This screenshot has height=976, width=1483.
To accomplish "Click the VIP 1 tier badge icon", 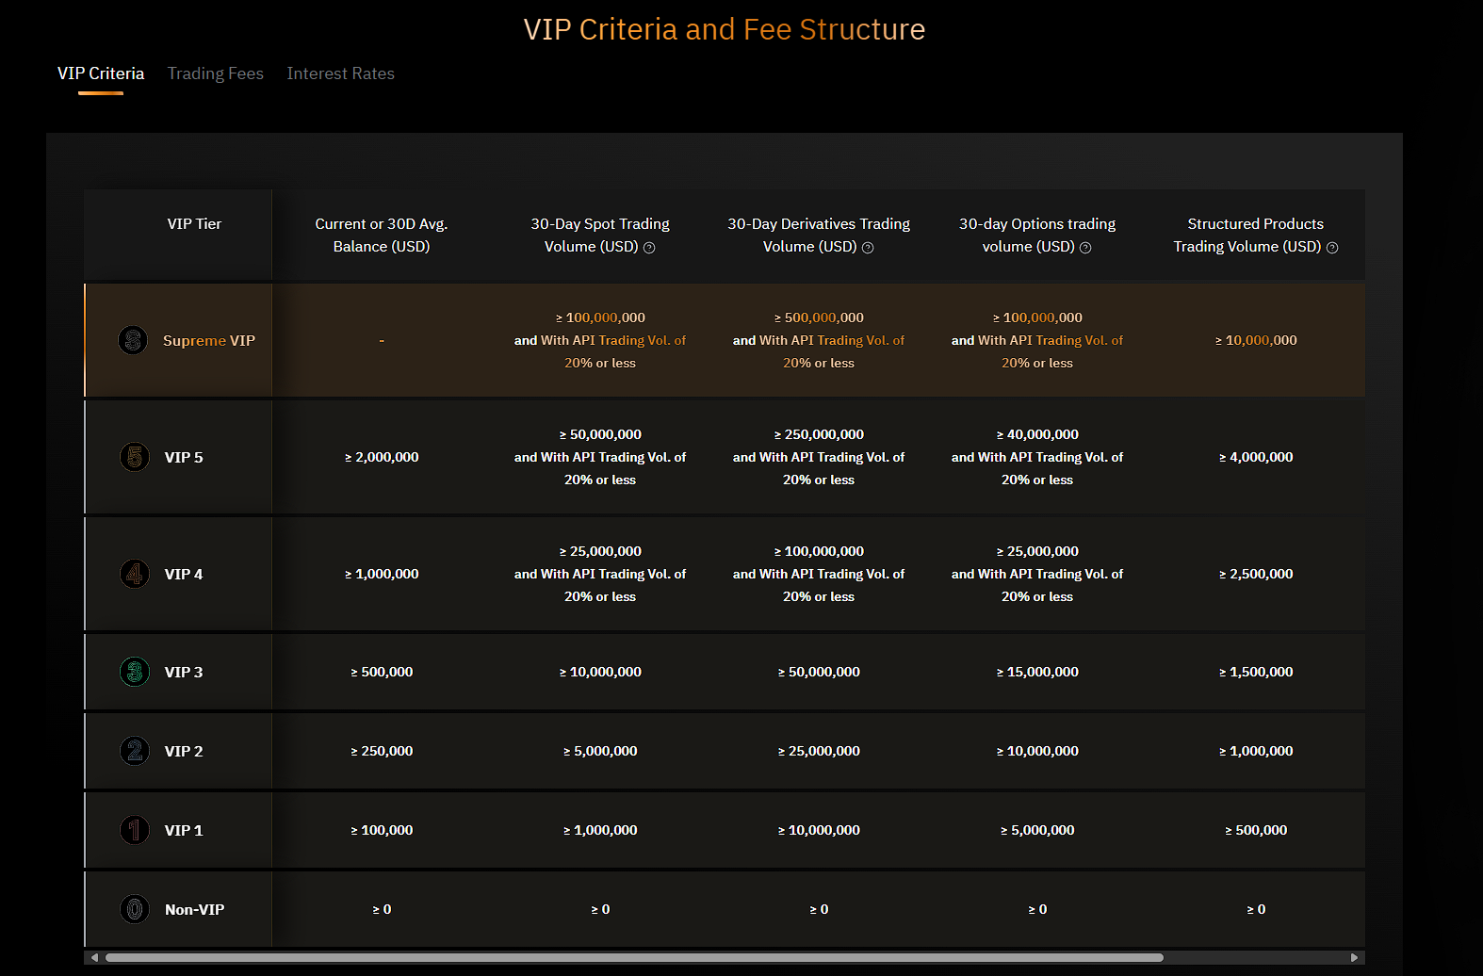I will click(x=135, y=830).
